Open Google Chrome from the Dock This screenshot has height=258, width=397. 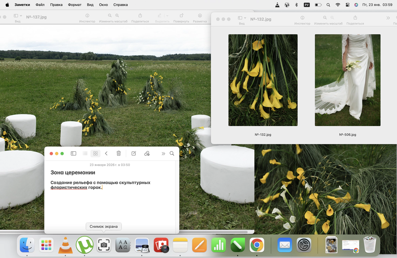point(257,245)
